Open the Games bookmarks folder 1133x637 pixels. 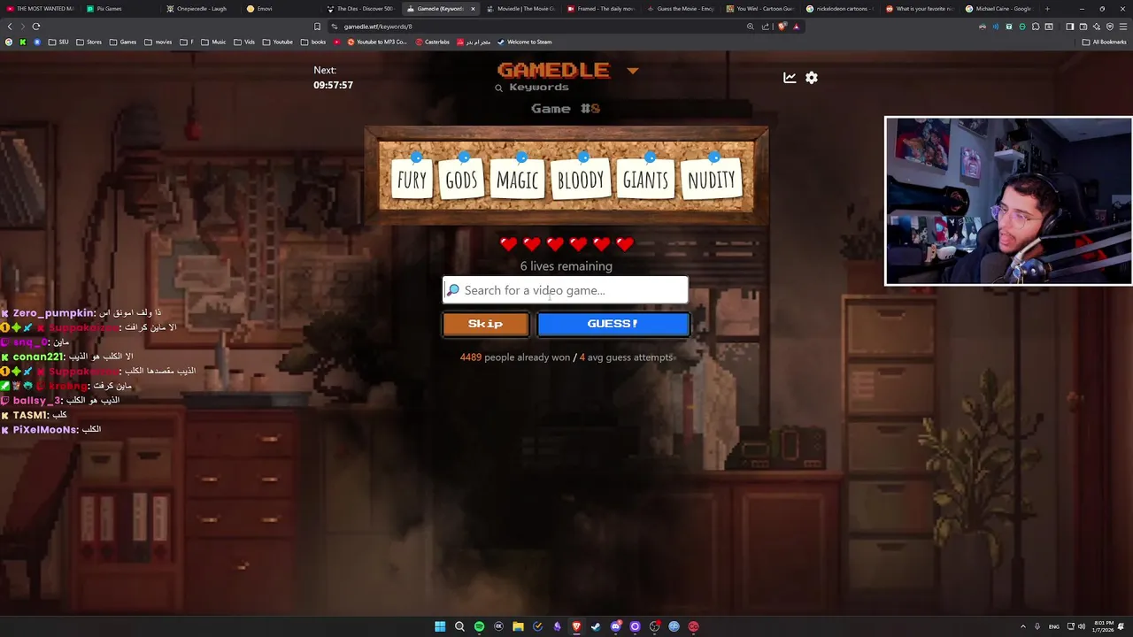[x=122, y=42]
